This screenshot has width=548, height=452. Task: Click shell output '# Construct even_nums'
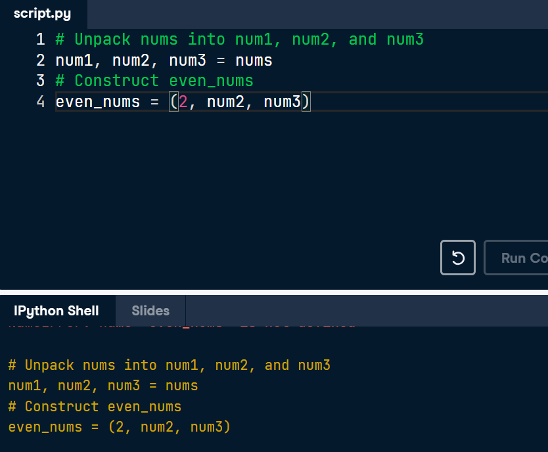click(x=95, y=407)
